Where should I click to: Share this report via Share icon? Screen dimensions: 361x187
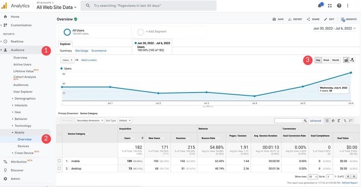point(313,19)
